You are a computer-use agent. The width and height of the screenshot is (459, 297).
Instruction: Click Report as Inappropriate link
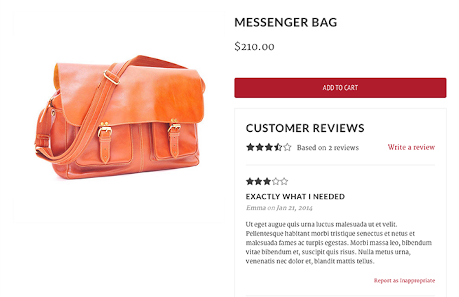pos(404,280)
